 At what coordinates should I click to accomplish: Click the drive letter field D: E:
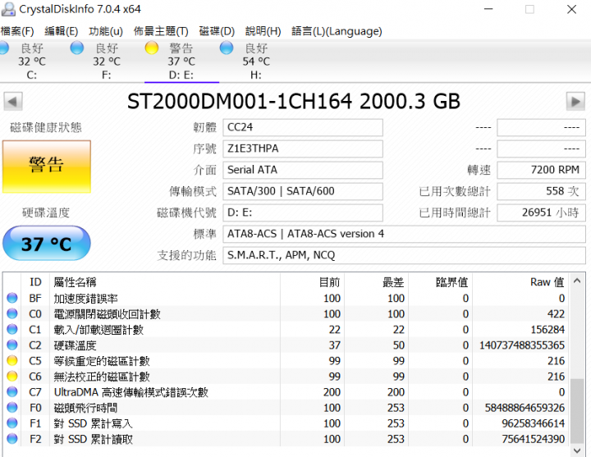point(303,213)
